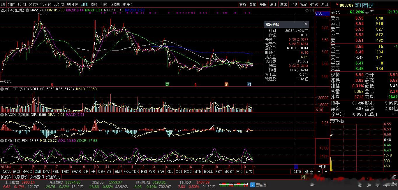Select the 5分钟 period tab
Viewport: 398px width, 190px height.
point(33,4)
